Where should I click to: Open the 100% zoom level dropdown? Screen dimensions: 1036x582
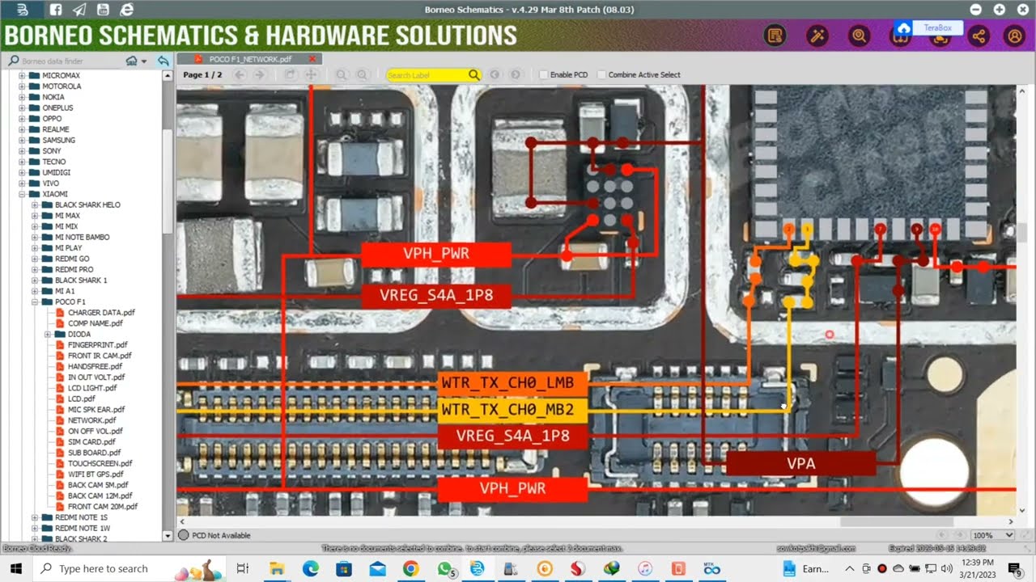992,535
